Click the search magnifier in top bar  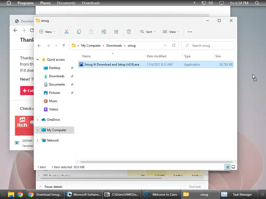pos(257,3)
